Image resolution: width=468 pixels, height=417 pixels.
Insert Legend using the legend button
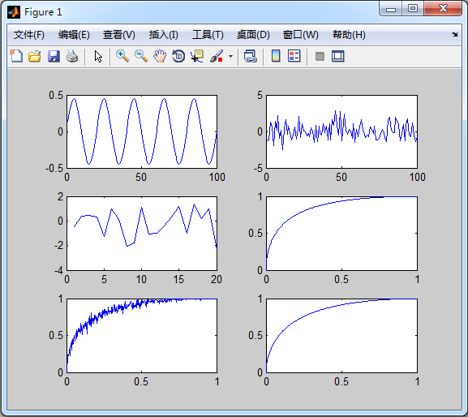point(294,56)
